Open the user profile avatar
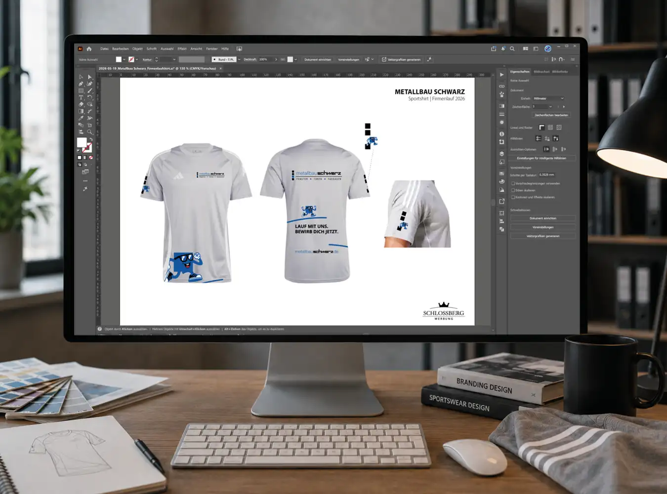667x494 pixels. pyautogui.click(x=548, y=48)
